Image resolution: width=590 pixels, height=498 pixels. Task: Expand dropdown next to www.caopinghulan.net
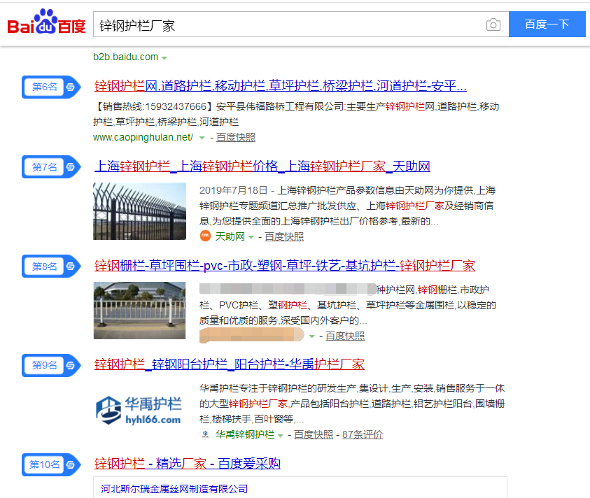pos(202,138)
